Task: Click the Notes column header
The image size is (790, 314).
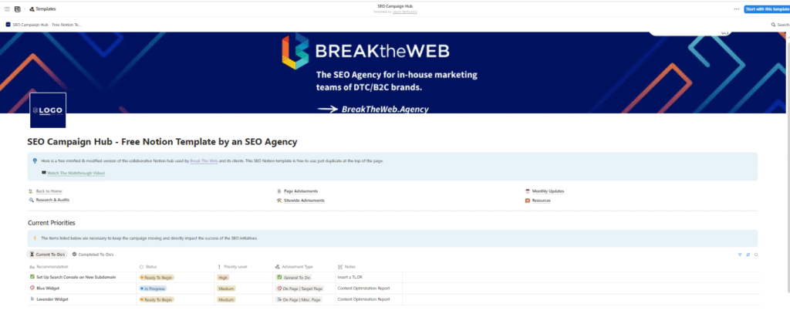Action: tap(346, 267)
